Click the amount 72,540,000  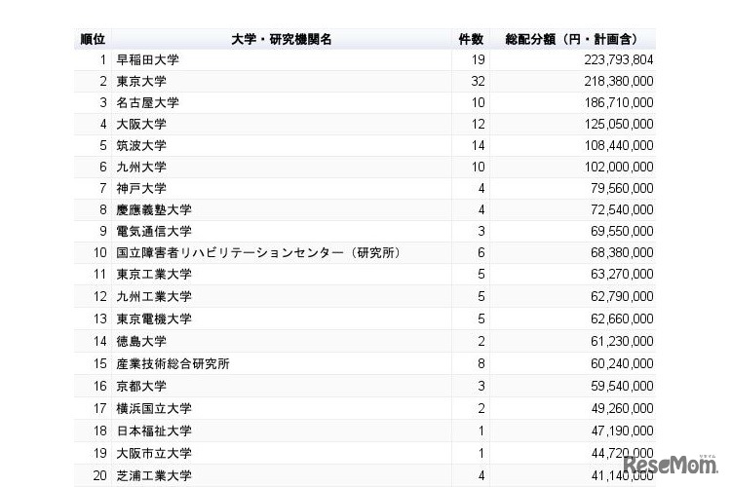click(x=622, y=209)
